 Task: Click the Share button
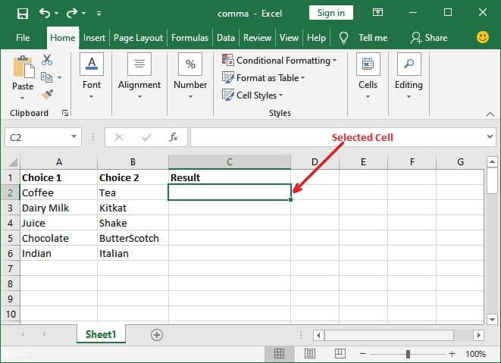[x=429, y=38]
